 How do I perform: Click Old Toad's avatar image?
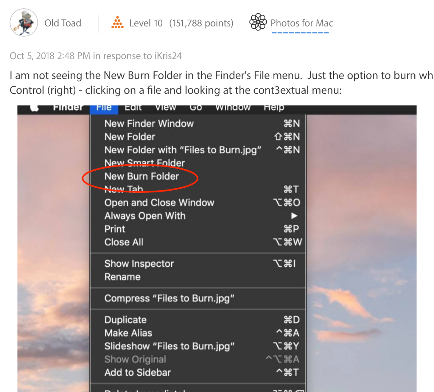tap(24, 23)
